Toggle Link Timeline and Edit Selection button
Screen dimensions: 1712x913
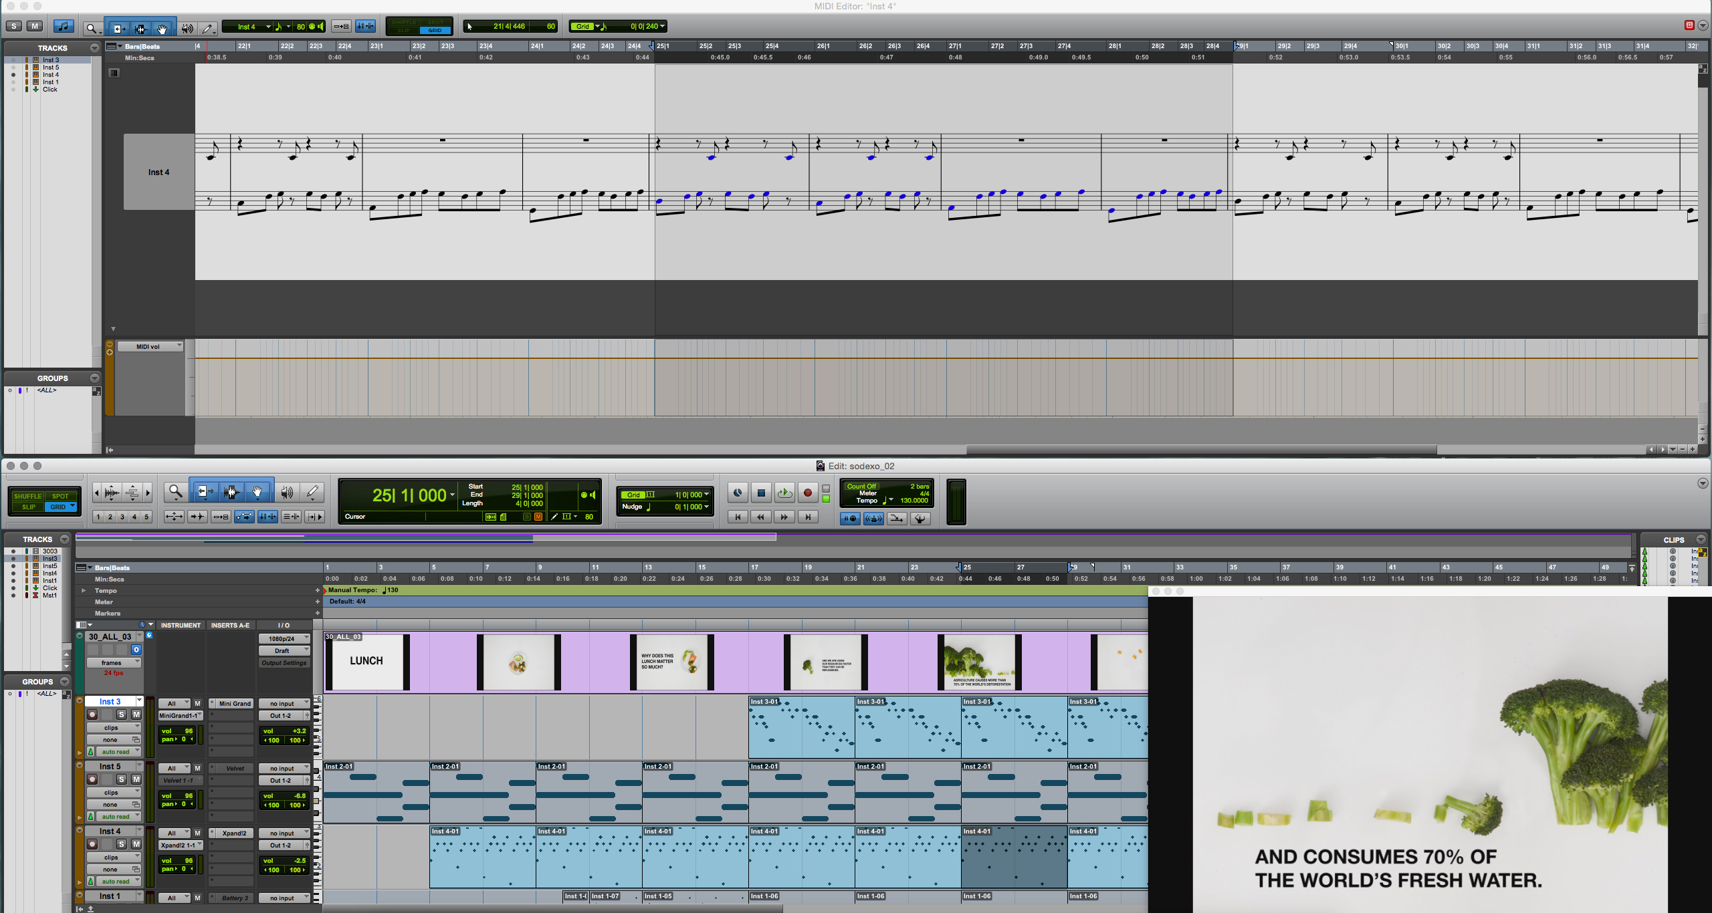pos(267,517)
